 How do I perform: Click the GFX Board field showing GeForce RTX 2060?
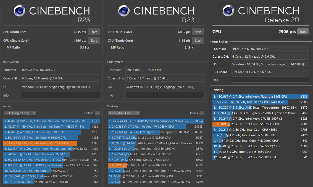point(270,72)
